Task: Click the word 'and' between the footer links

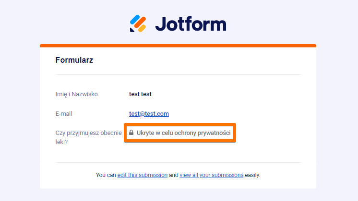Action: click(x=173, y=175)
